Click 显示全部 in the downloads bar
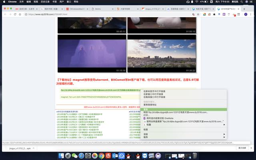 coord(242,148)
